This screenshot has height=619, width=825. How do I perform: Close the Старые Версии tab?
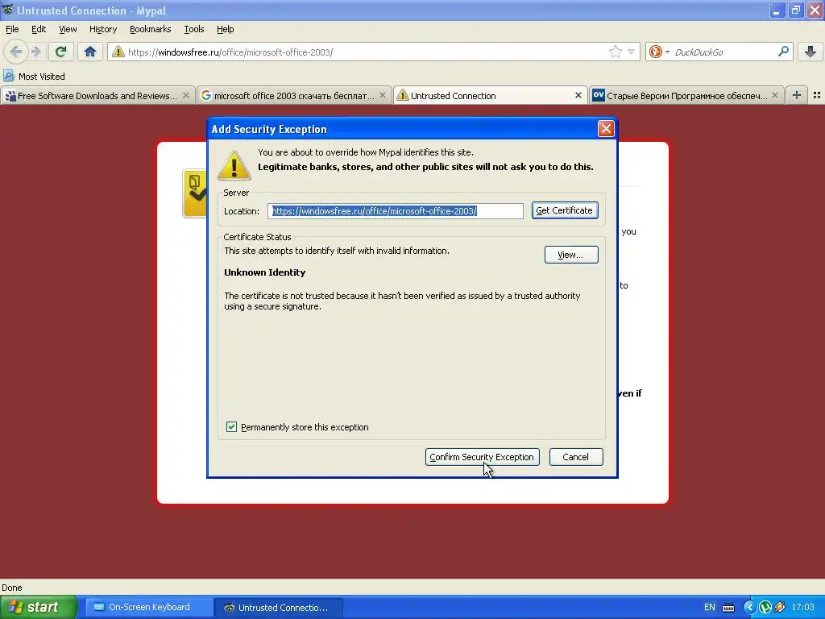click(x=774, y=95)
